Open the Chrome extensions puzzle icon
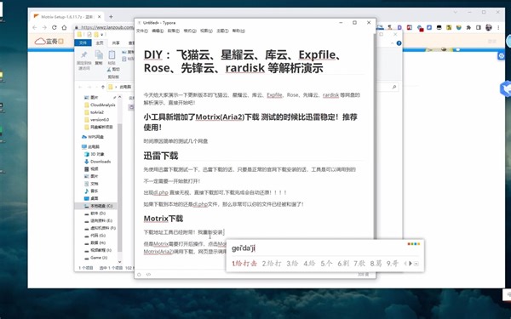The height and width of the screenshot is (319, 511). click(x=468, y=28)
